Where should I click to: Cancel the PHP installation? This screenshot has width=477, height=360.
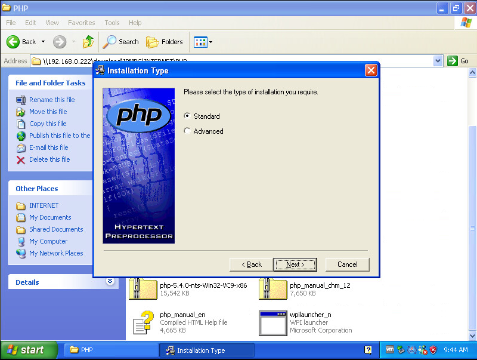[347, 264]
